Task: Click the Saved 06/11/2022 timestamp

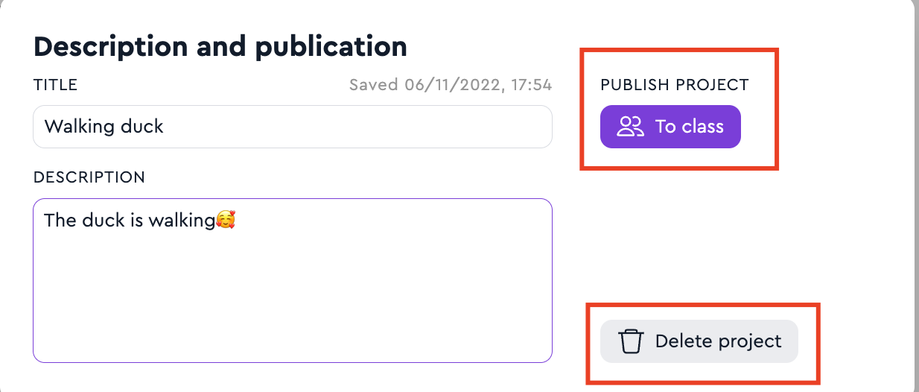Action: click(451, 85)
